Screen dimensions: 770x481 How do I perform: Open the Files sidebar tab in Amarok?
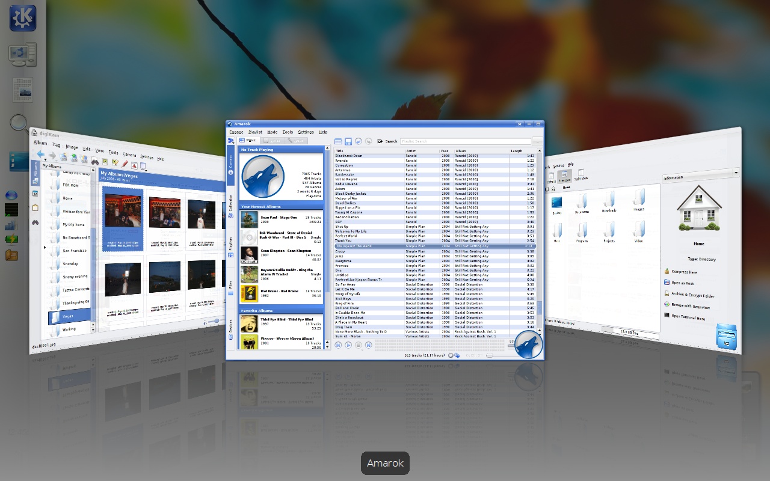pyautogui.click(x=230, y=289)
